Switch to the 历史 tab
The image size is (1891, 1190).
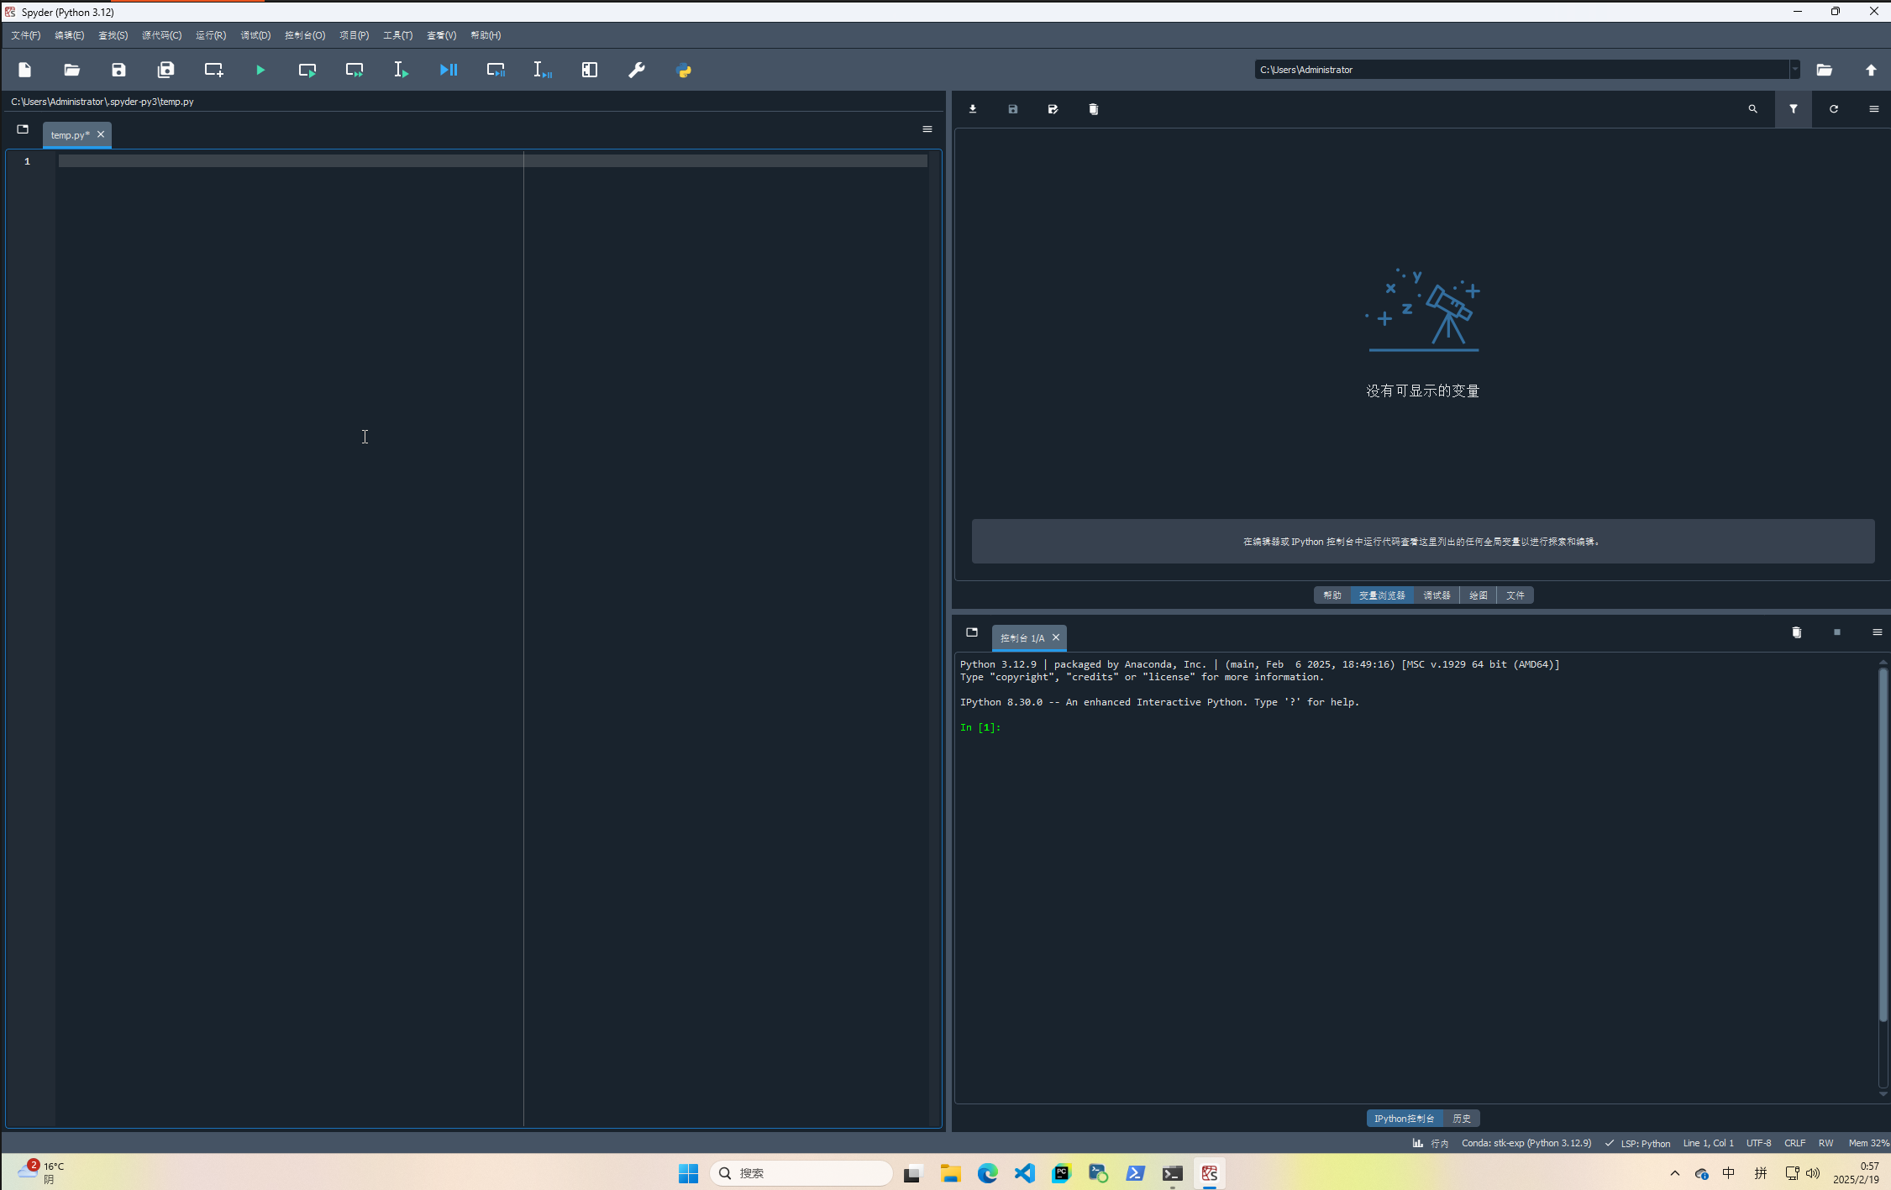(x=1461, y=1119)
